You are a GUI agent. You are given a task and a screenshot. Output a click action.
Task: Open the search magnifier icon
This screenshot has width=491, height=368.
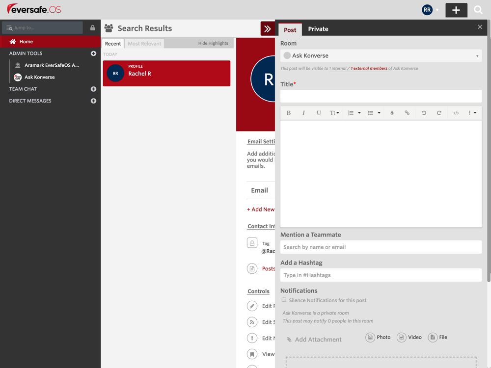pyautogui.click(x=478, y=10)
